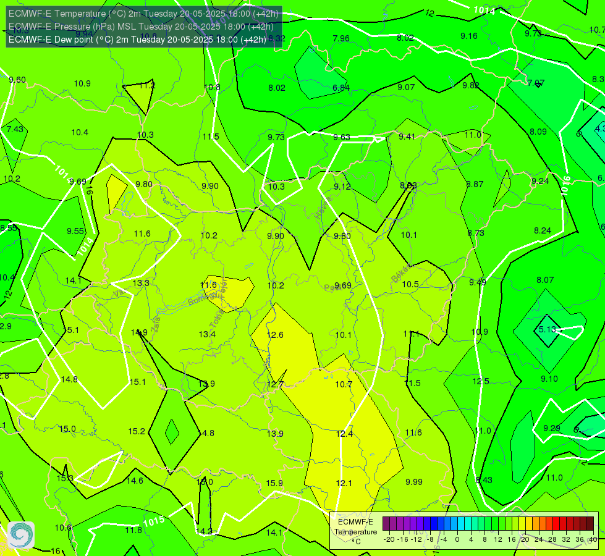Image resolution: width=605 pixels, height=556 pixels.
Task: Click the dew point value '7.96'
Action: (x=341, y=38)
